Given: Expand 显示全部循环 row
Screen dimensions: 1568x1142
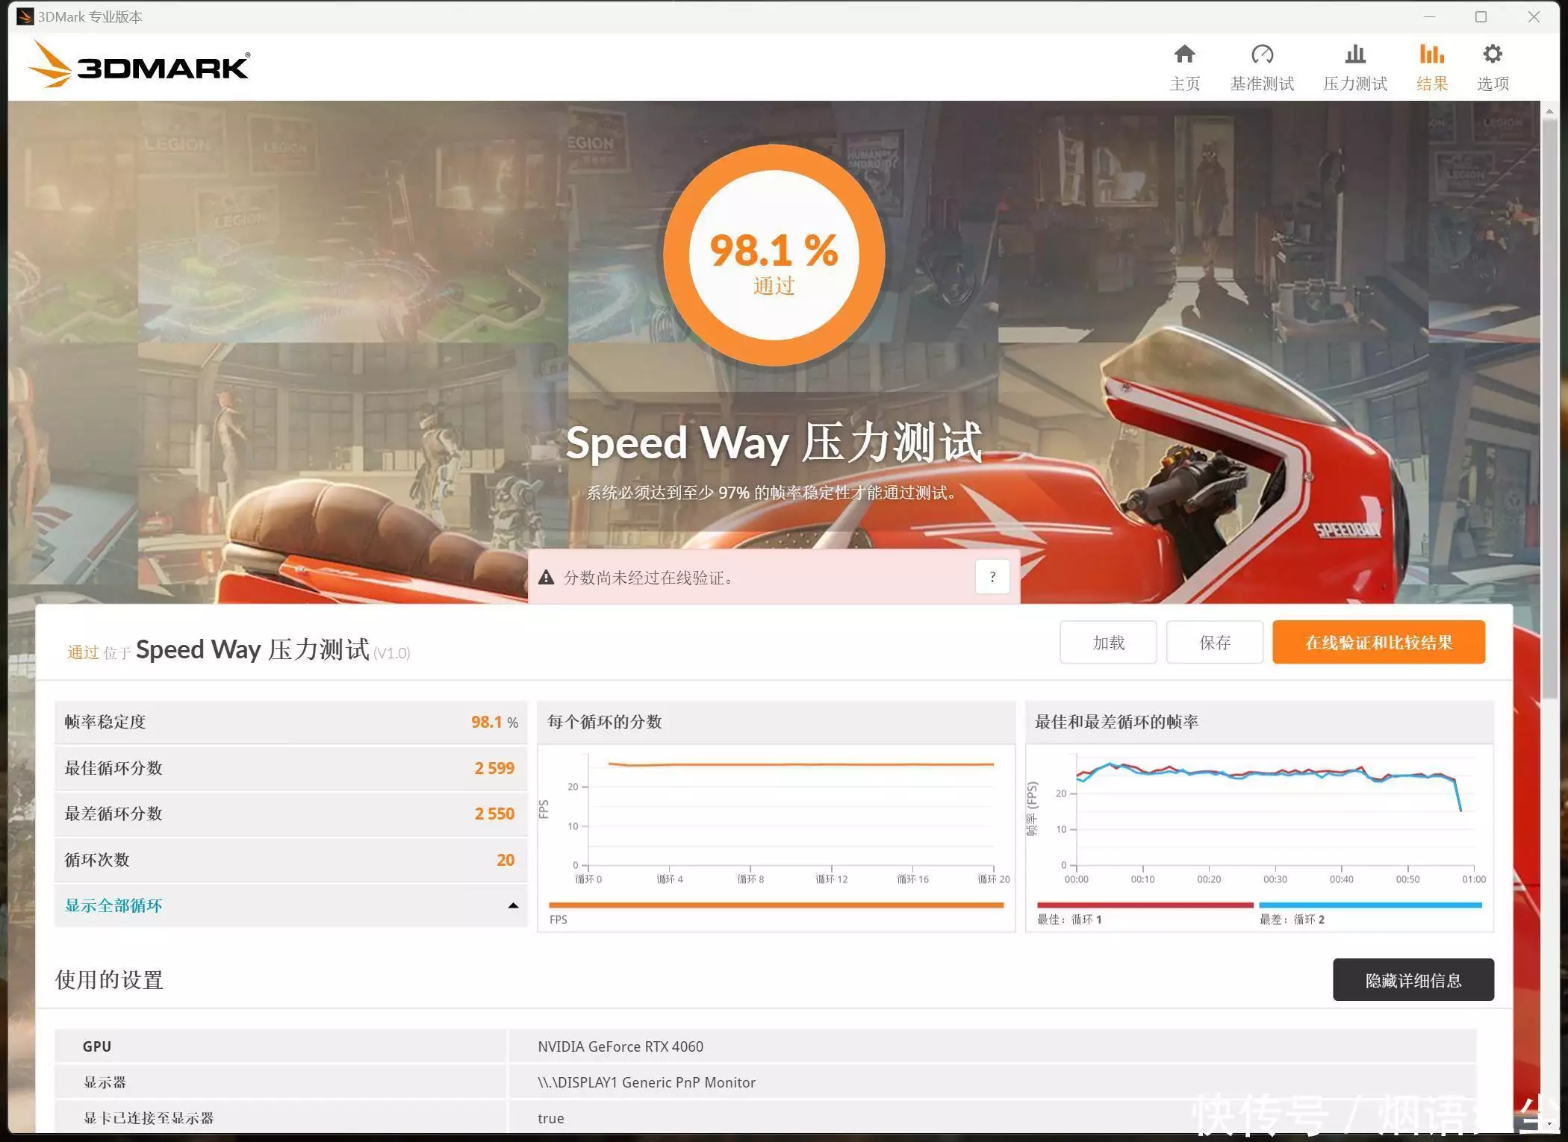Looking at the screenshot, I should coord(290,905).
